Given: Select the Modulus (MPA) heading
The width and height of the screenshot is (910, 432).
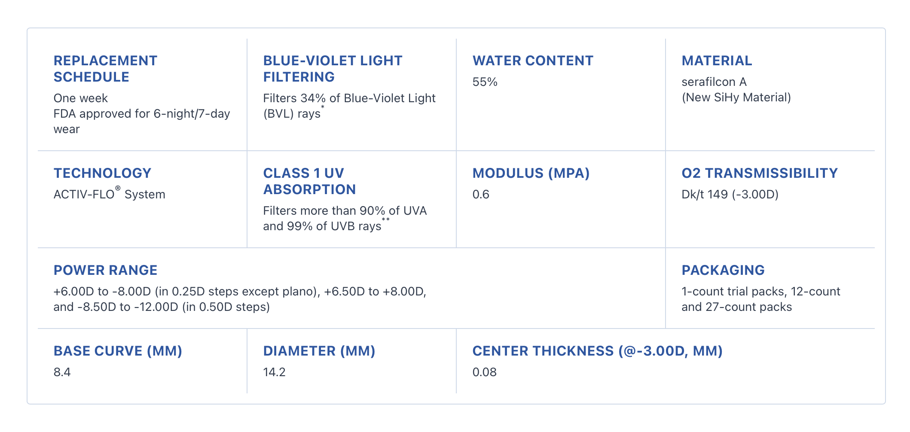Looking at the screenshot, I should tap(531, 173).
